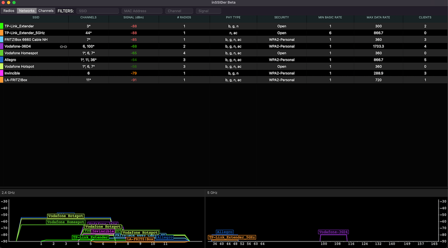Click the green color swatch for TP-Link_Extender

coord(2,26)
